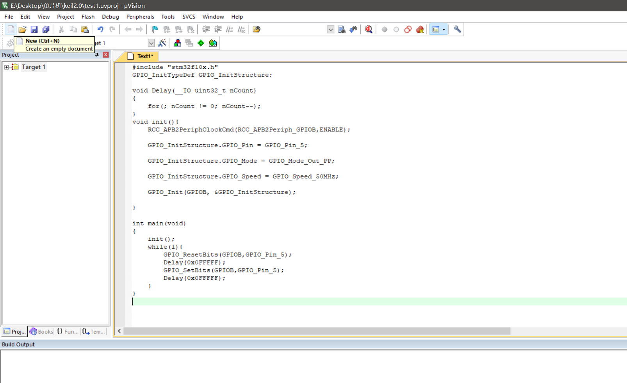The image size is (627, 383).
Task: Create a new document with New icon
Action: (11, 29)
